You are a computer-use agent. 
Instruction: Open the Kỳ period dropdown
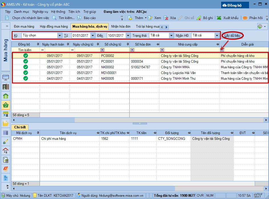click(60, 36)
